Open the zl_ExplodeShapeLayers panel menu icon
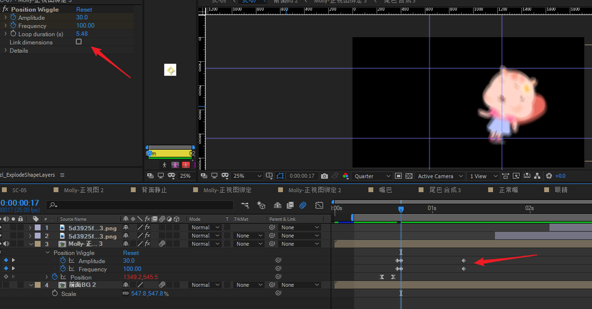The image size is (592, 309). [62, 175]
